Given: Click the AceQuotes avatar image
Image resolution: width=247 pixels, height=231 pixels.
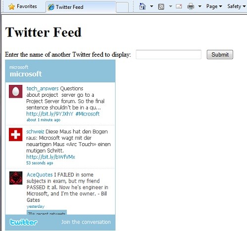Looking at the screenshot, I should pyautogui.click(x=16, y=178).
